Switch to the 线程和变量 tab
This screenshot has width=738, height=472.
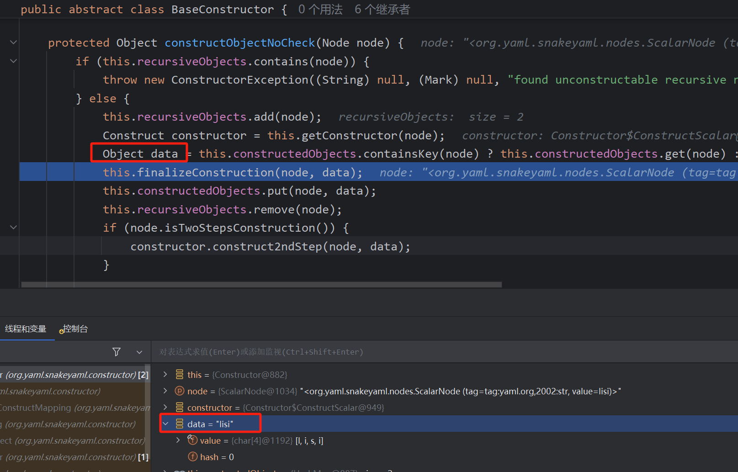coord(26,329)
